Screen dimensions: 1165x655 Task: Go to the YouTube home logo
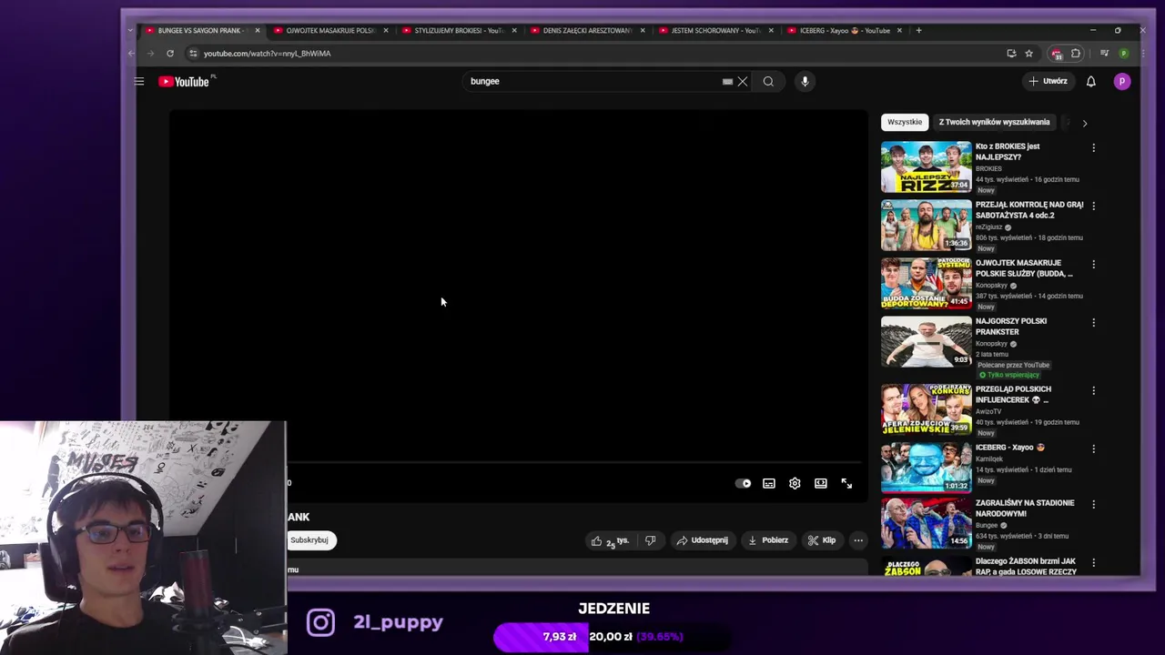pyautogui.click(x=184, y=81)
